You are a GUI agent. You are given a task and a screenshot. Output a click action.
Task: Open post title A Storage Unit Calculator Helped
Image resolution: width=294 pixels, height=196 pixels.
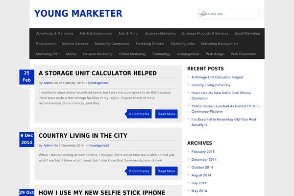click(x=98, y=73)
